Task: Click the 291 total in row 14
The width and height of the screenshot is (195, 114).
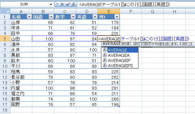Action: (x=109, y=88)
